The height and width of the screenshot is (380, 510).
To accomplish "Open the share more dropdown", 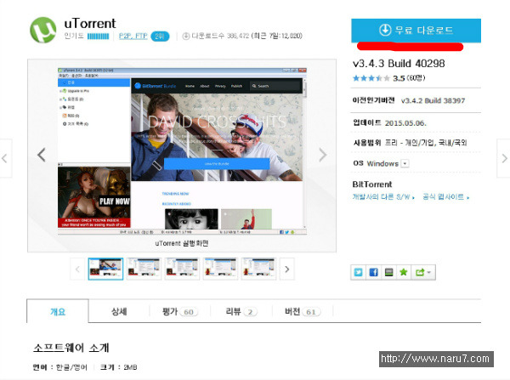I will coord(423,272).
